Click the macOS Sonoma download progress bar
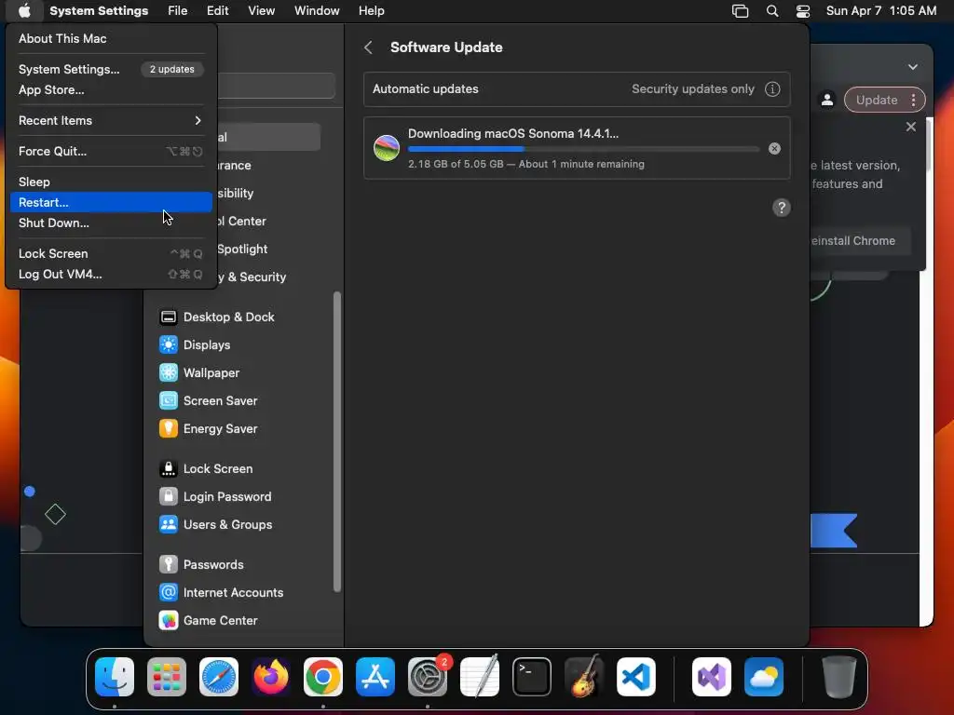This screenshot has height=715, width=954. coord(583,148)
